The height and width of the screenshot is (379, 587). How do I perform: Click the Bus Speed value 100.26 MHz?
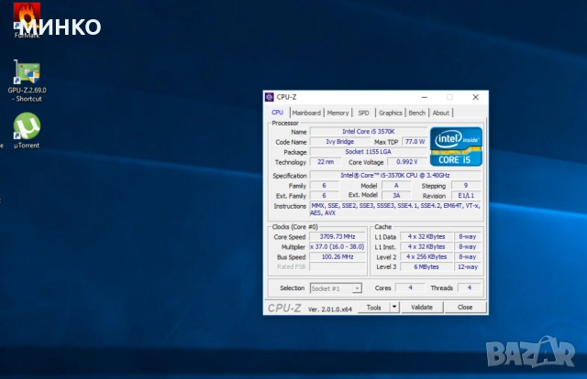[338, 256]
